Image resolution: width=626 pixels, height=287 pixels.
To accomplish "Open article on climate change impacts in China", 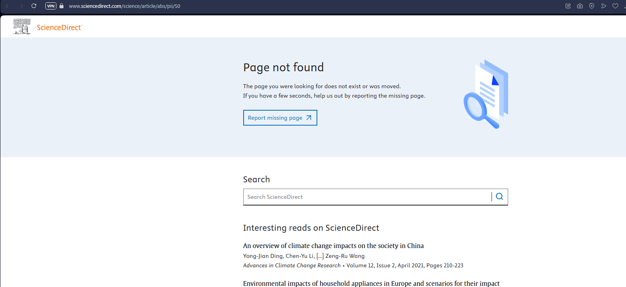I will pyautogui.click(x=333, y=246).
